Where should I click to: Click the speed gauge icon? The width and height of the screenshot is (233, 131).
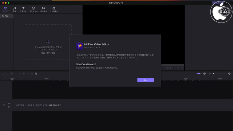coord(28,74)
